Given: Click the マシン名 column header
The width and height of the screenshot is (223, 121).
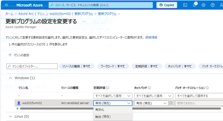Looking at the screenshot, I should point(23,88).
